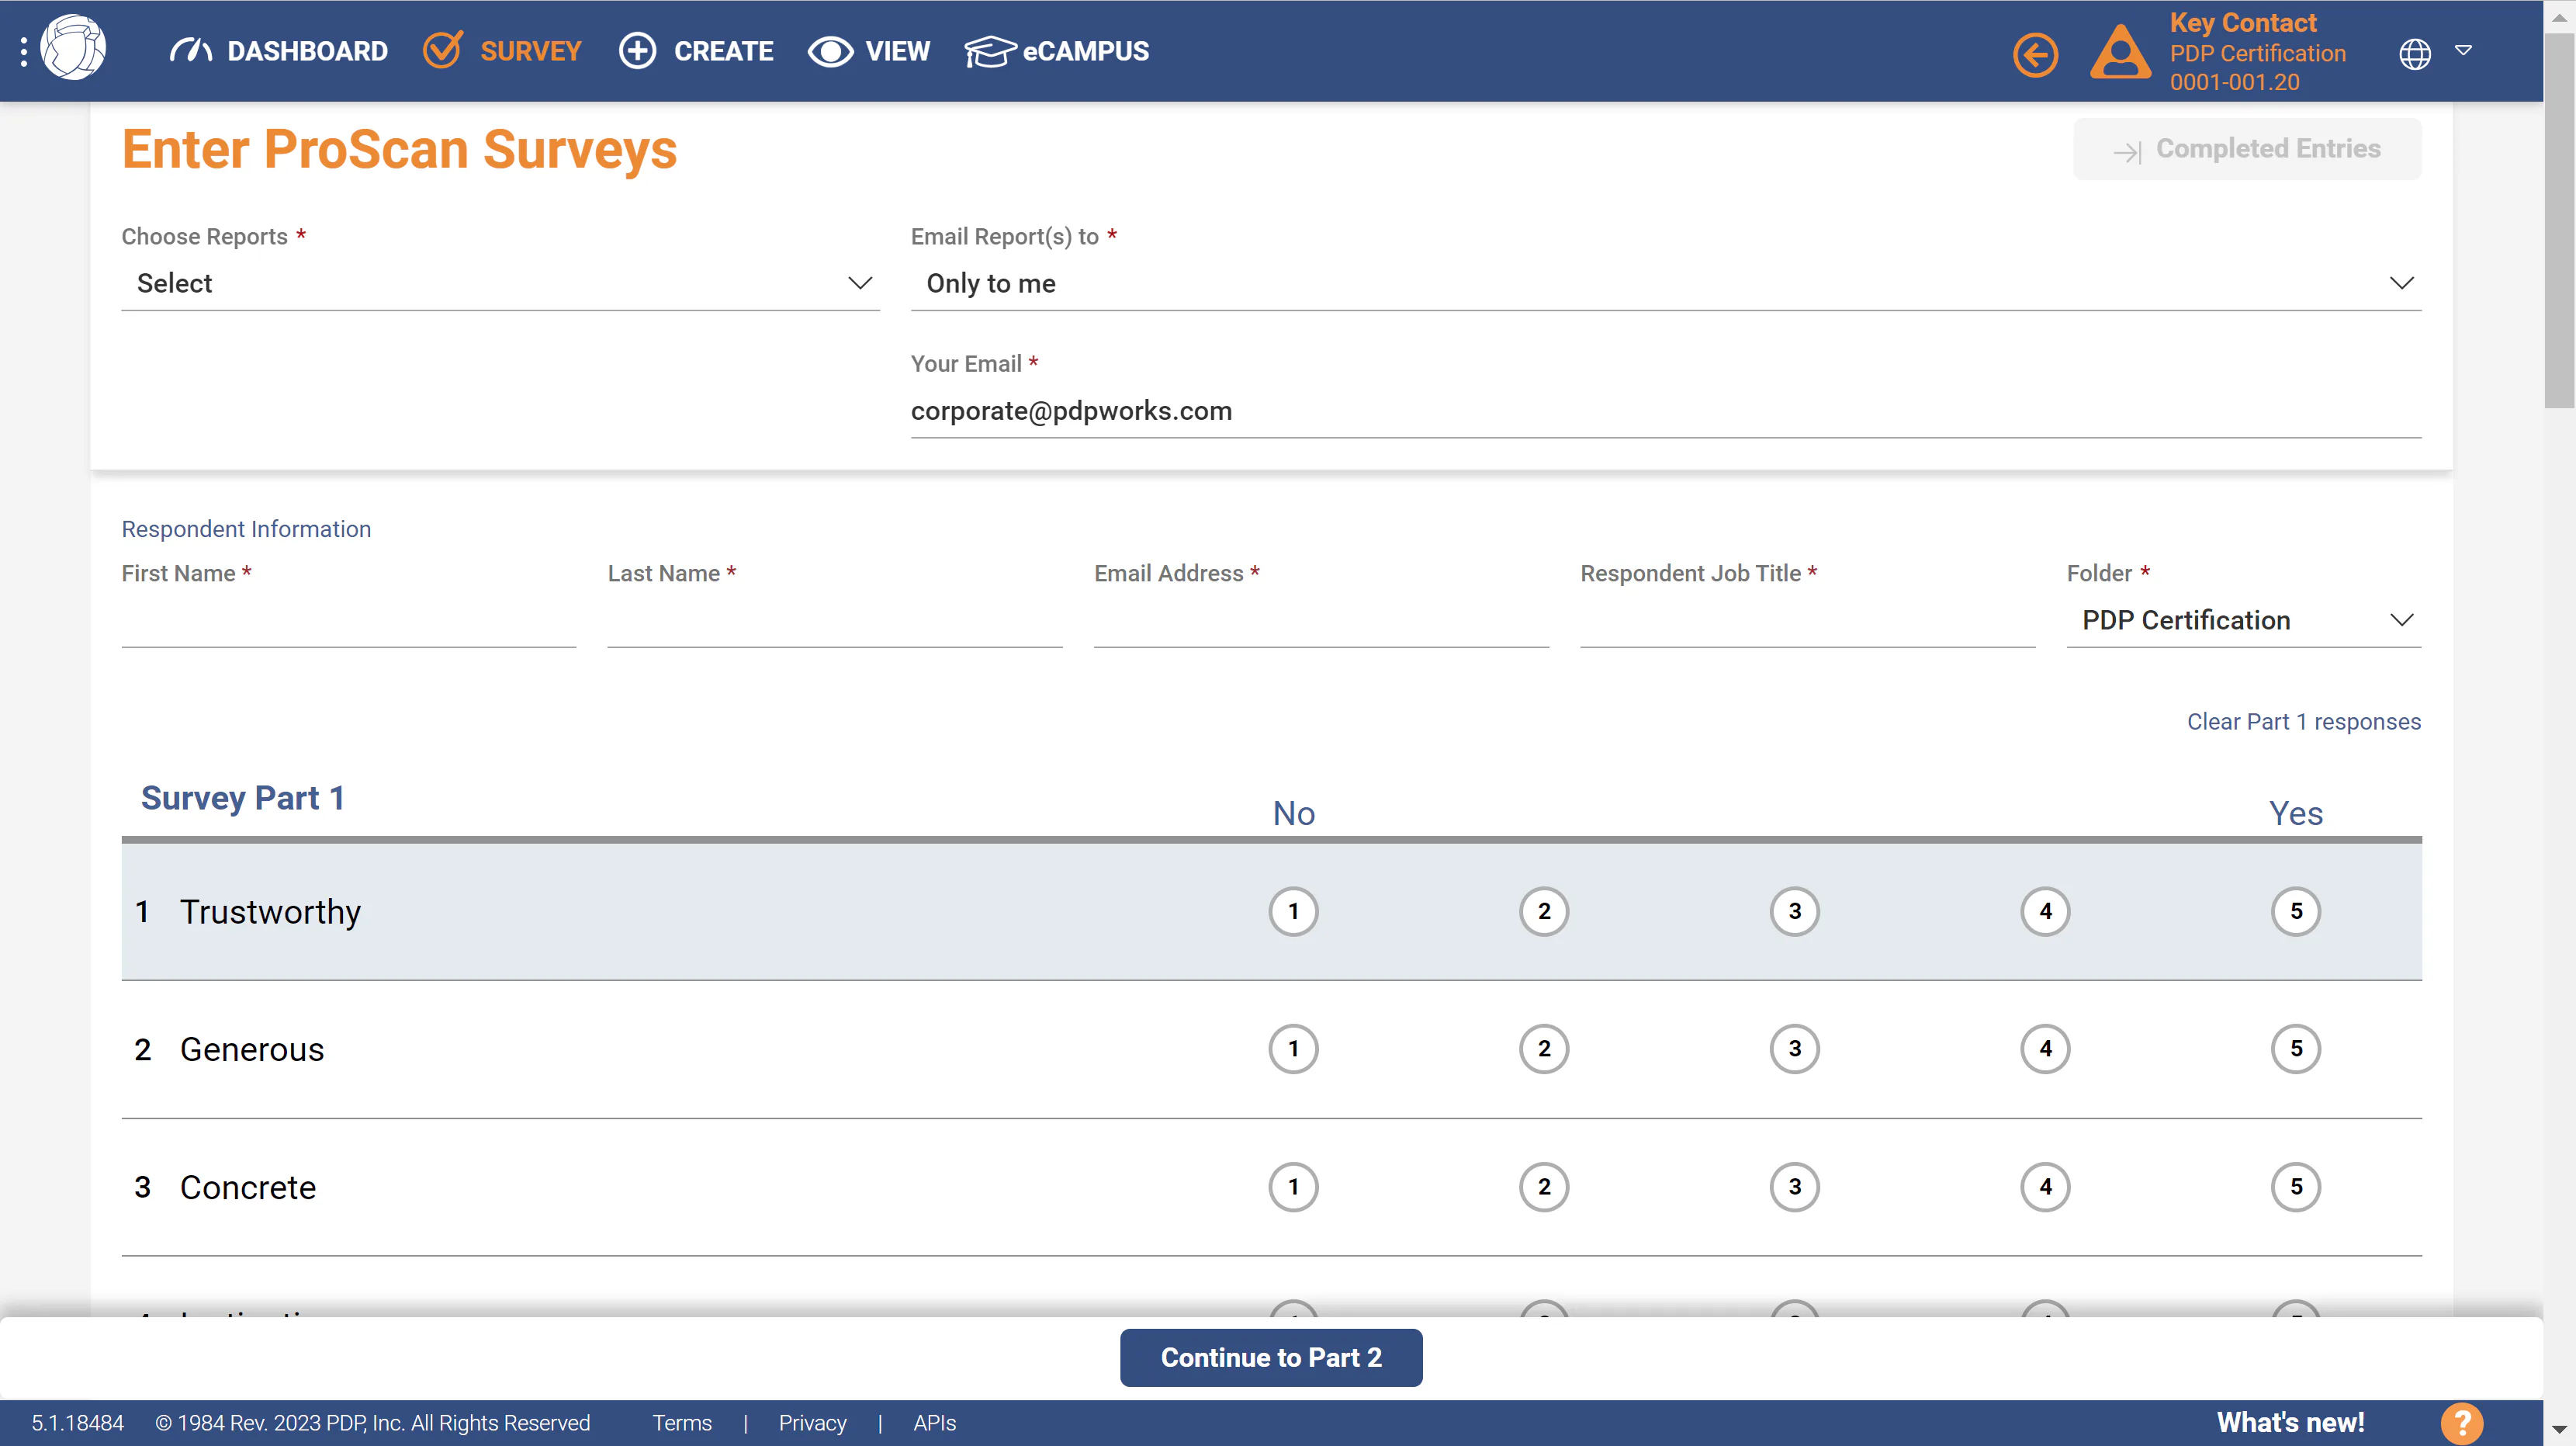This screenshot has width=2576, height=1446.
Task: Click Clear Part 1 responses link
Action: 2303,721
